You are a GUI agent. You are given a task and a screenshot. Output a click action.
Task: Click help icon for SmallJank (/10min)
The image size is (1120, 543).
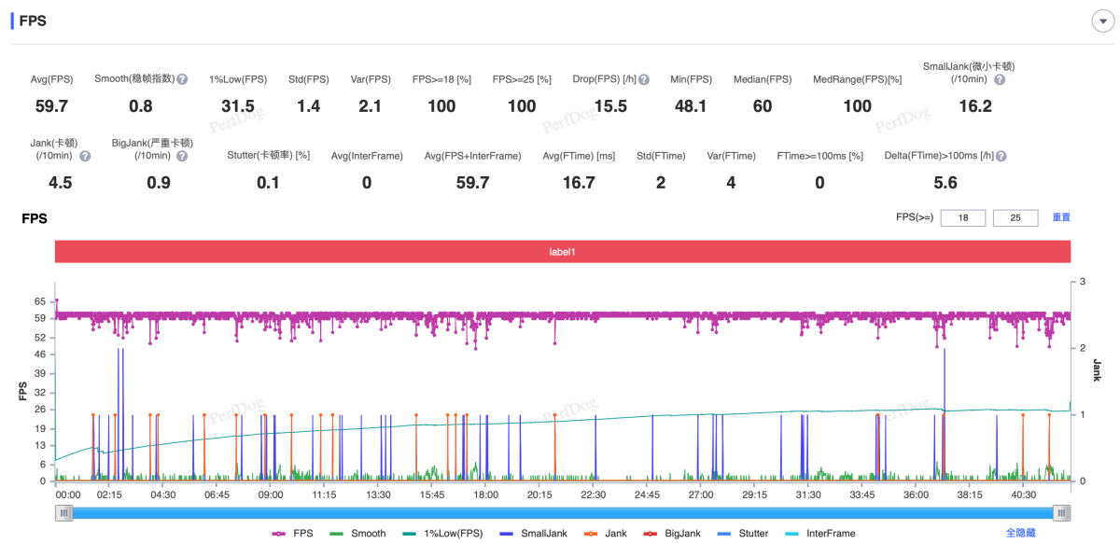click(x=1000, y=79)
